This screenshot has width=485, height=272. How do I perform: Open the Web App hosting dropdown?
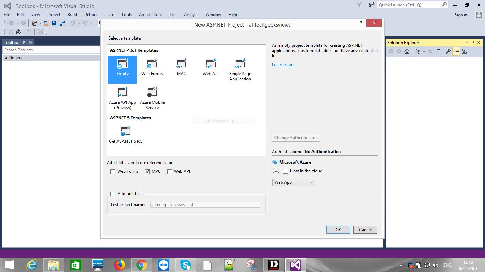[311, 182]
